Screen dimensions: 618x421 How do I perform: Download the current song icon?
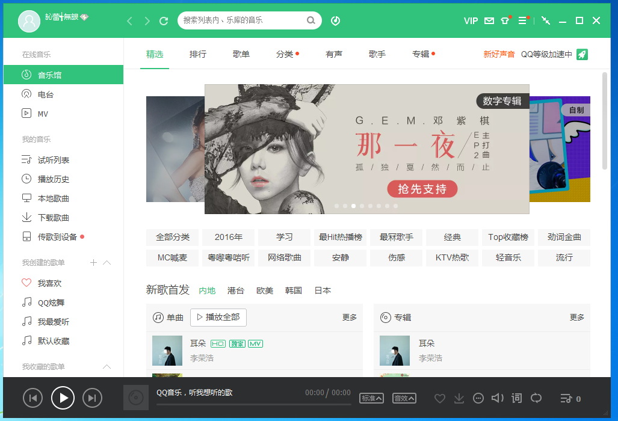click(x=459, y=399)
